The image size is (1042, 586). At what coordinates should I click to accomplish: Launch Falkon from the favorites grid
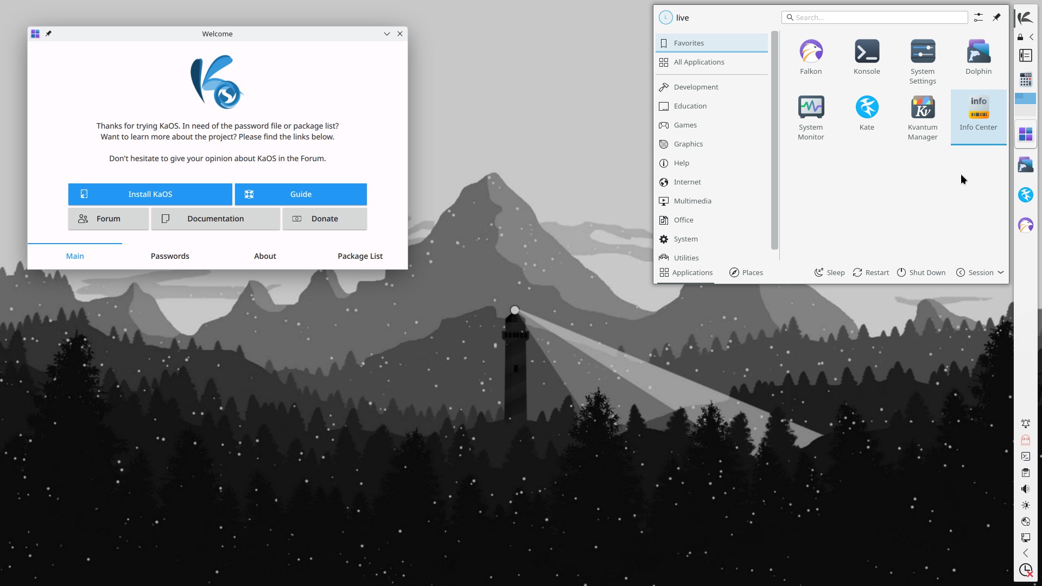[811, 57]
